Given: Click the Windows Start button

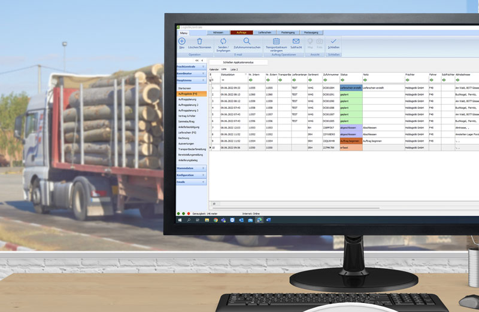Looking at the screenshot, I should 180,220.
